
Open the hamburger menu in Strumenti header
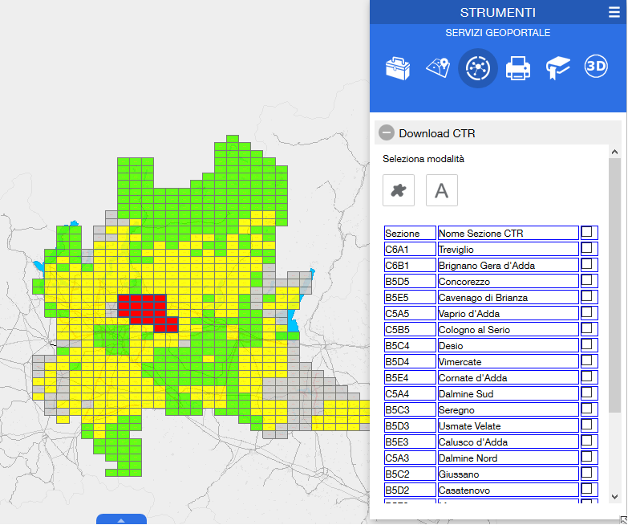(x=614, y=12)
